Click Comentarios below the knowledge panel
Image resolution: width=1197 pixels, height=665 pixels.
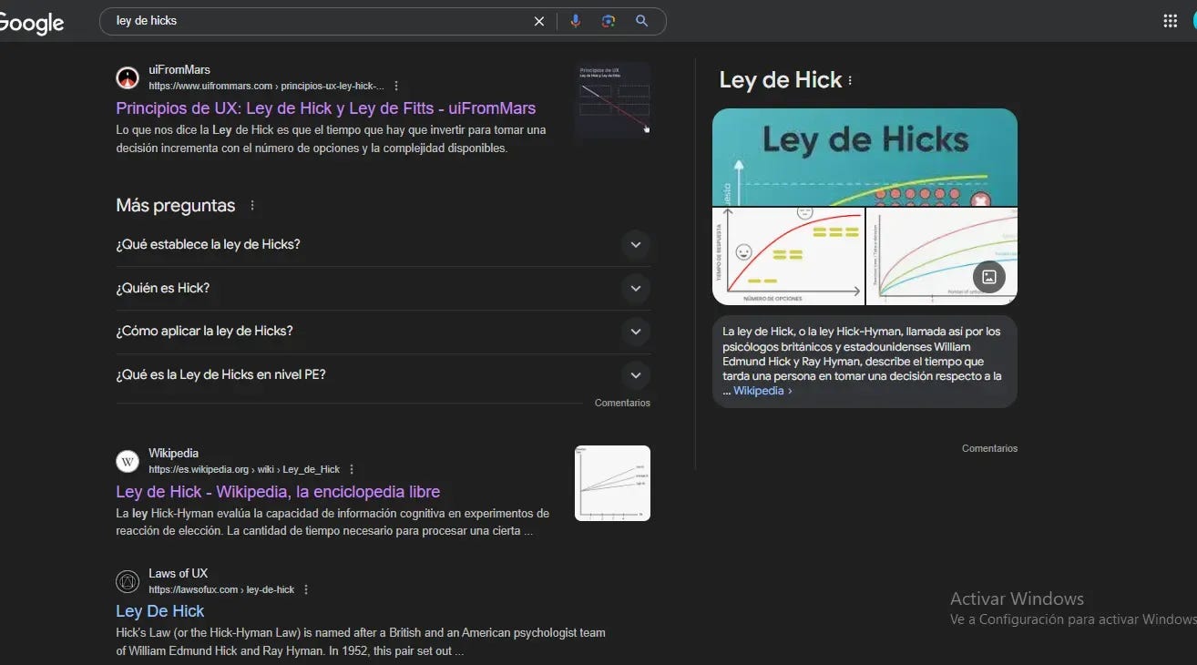tap(989, 448)
